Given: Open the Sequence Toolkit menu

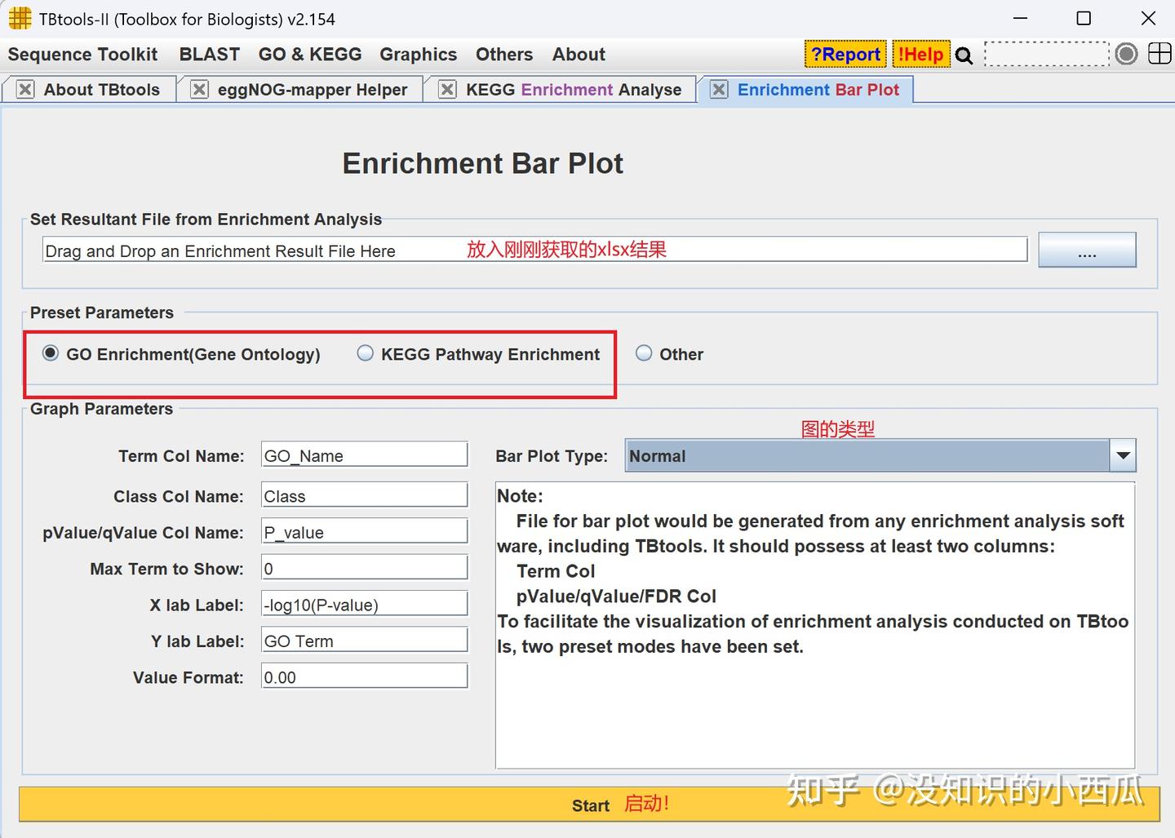Looking at the screenshot, I should [82, 55].
